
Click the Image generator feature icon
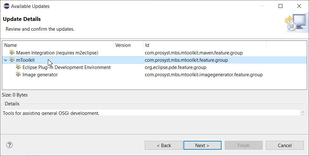18,75
